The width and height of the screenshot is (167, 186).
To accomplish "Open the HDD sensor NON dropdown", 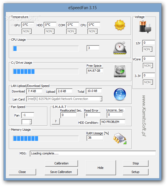I will click(x=50, y=32).
